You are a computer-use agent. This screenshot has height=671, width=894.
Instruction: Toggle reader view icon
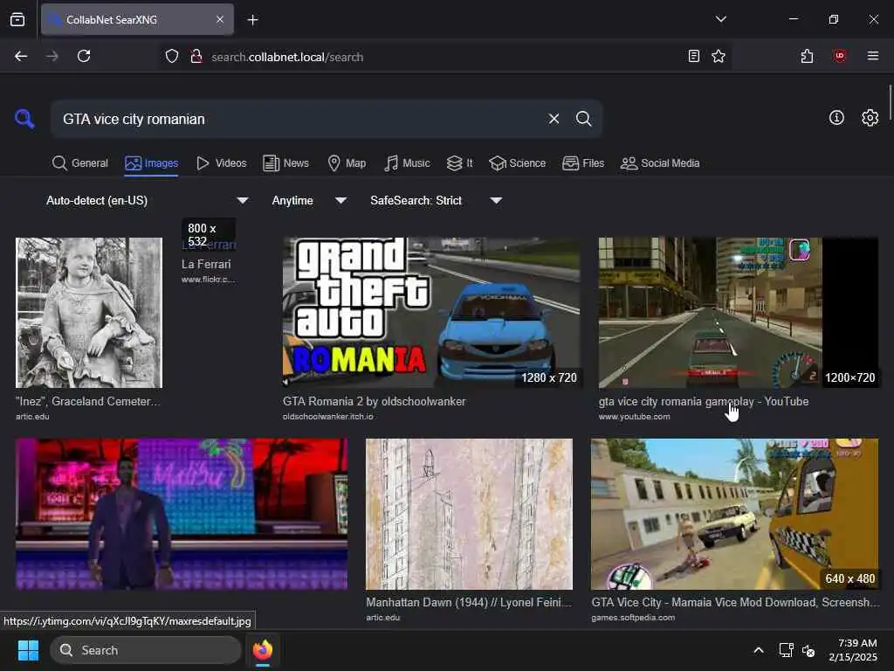click(694, 56)
